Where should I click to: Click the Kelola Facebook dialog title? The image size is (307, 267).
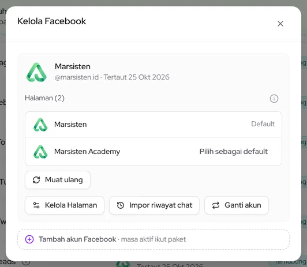[52, 21]
